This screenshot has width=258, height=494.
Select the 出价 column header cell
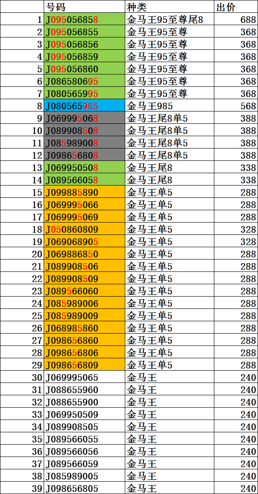tap(236, 7)
